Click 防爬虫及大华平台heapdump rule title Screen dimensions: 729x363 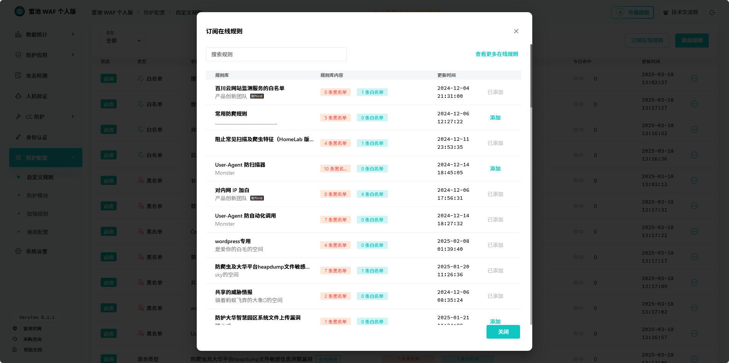pos(262,267)
